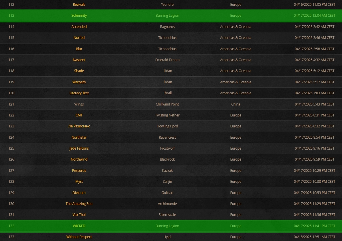Open the Pescorus guild link
The image size is (342, 241).
[x=79, y=171]
